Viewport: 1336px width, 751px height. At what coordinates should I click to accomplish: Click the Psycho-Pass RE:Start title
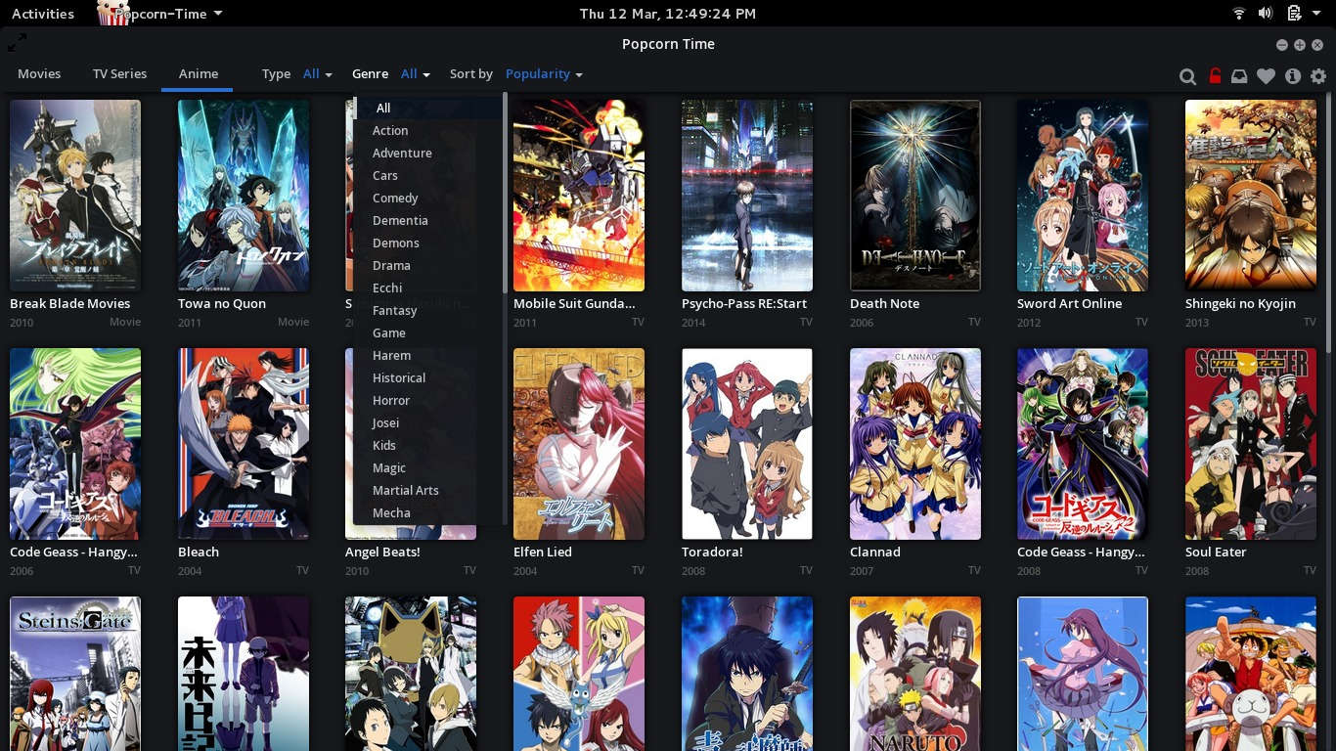pyautogui.click(x=744, y=304)
